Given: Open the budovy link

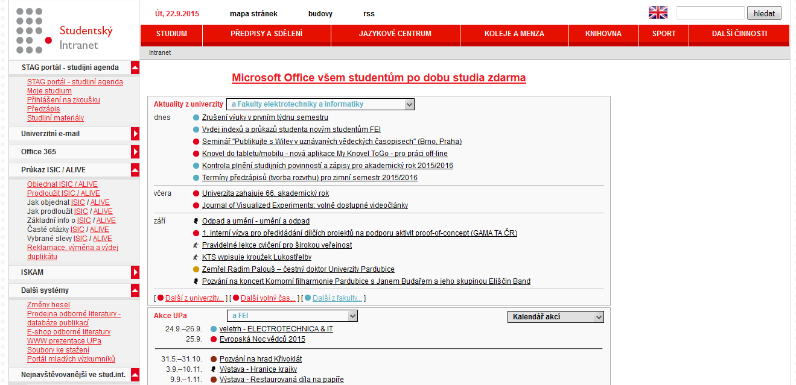Looking at the screenshot, I should [x=320, y=14].
